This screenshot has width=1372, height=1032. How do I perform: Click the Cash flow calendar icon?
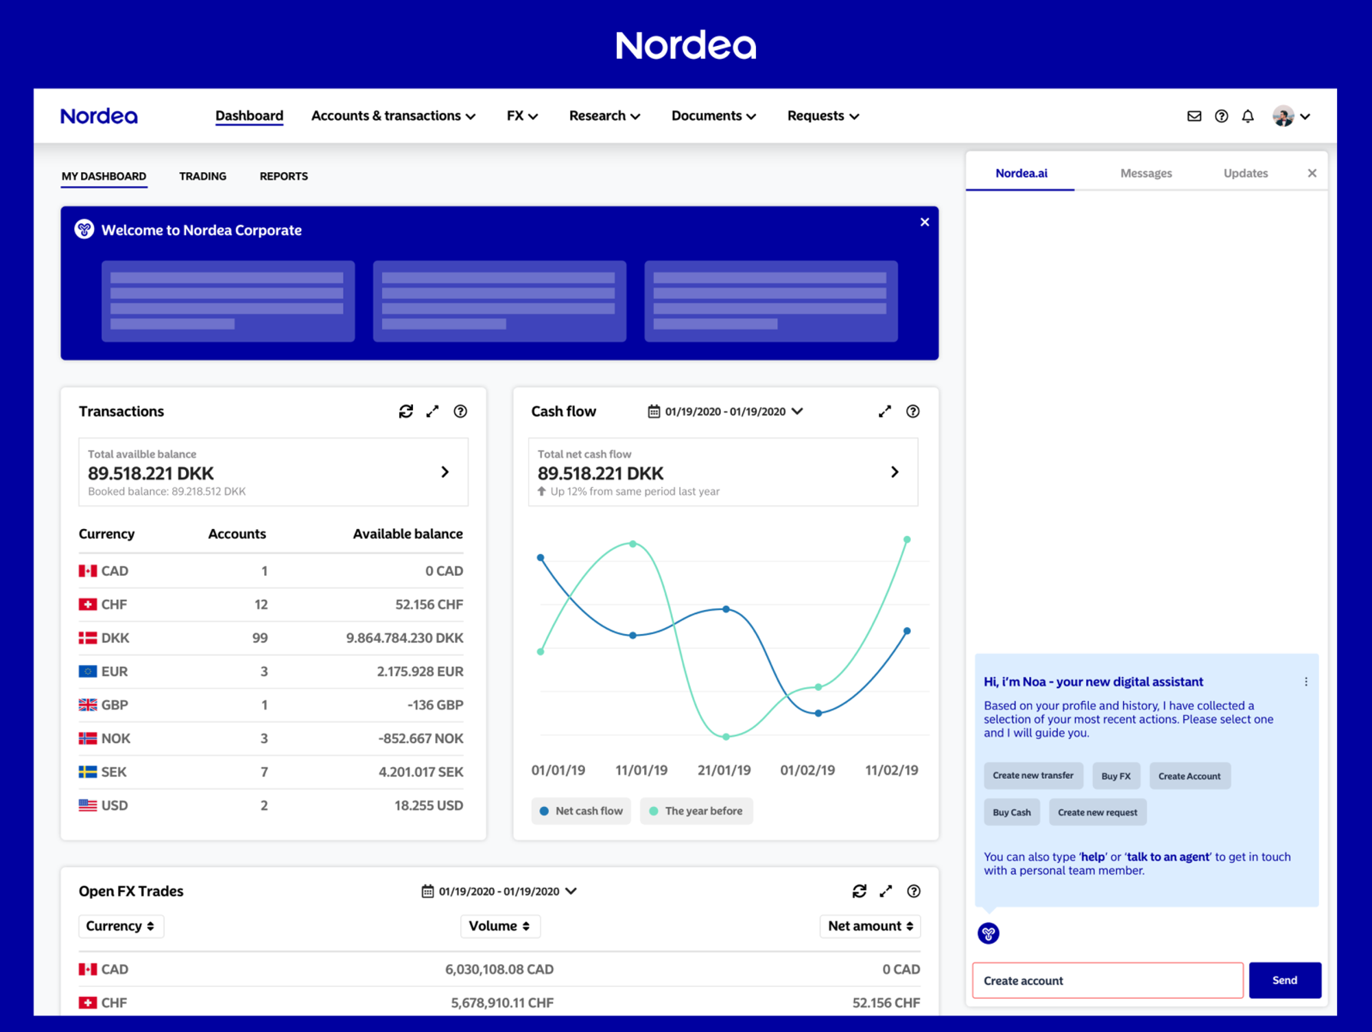[654, 411]
